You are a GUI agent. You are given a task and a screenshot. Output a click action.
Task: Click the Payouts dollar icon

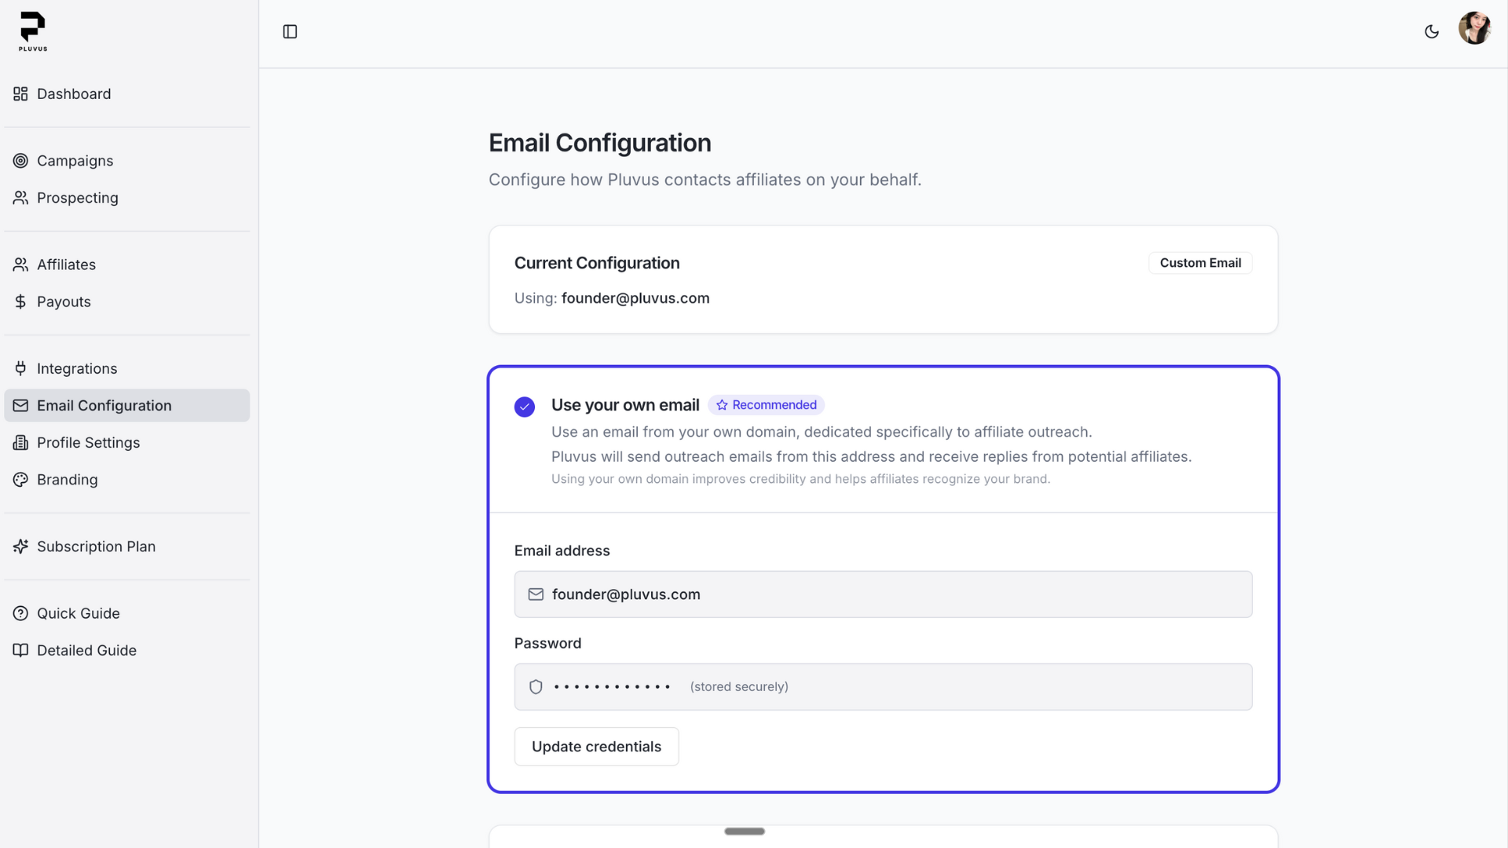point(20,302)
